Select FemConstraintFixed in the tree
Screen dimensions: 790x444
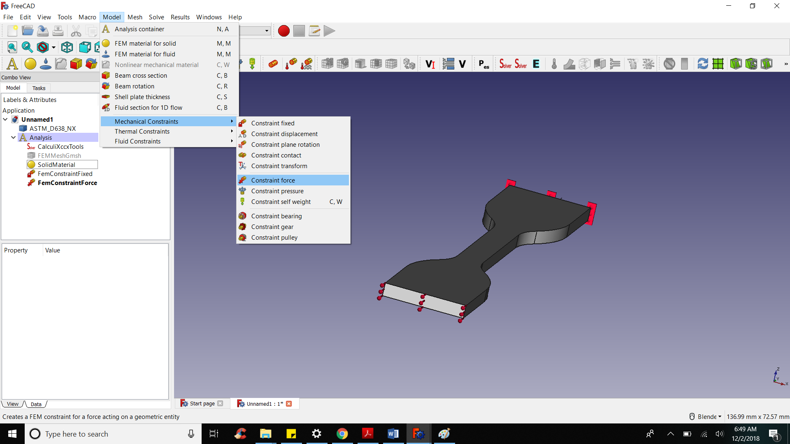click(65, 173)
